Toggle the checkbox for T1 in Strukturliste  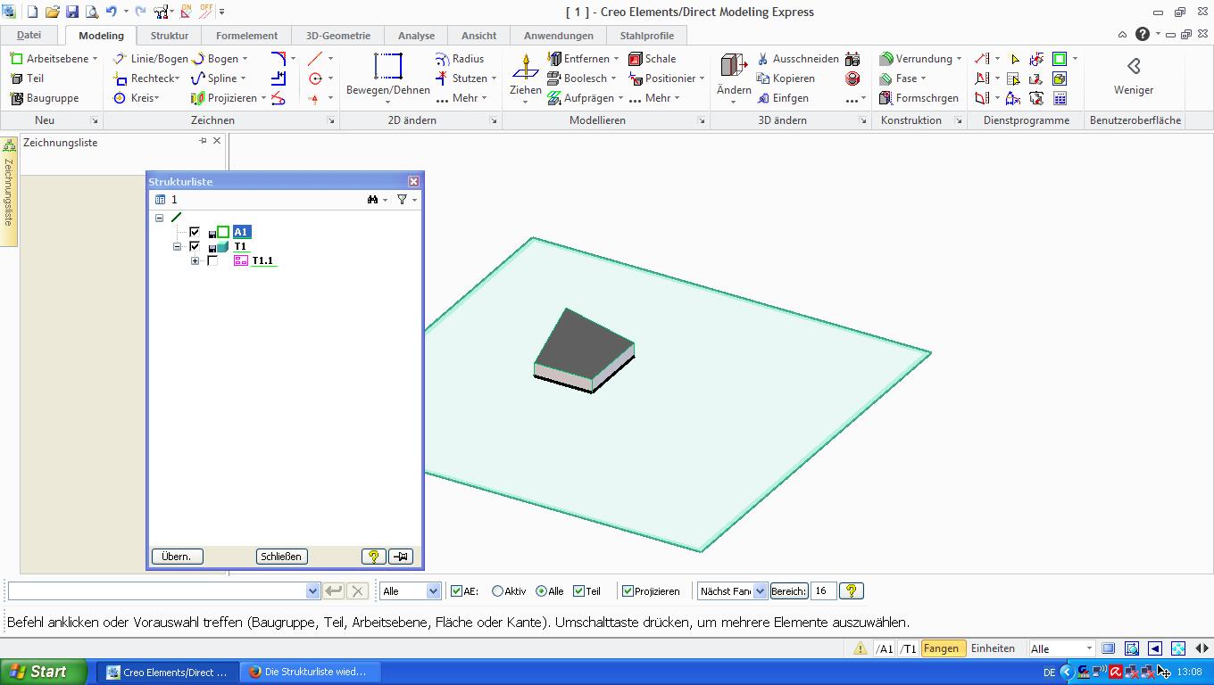pos(195,246)
